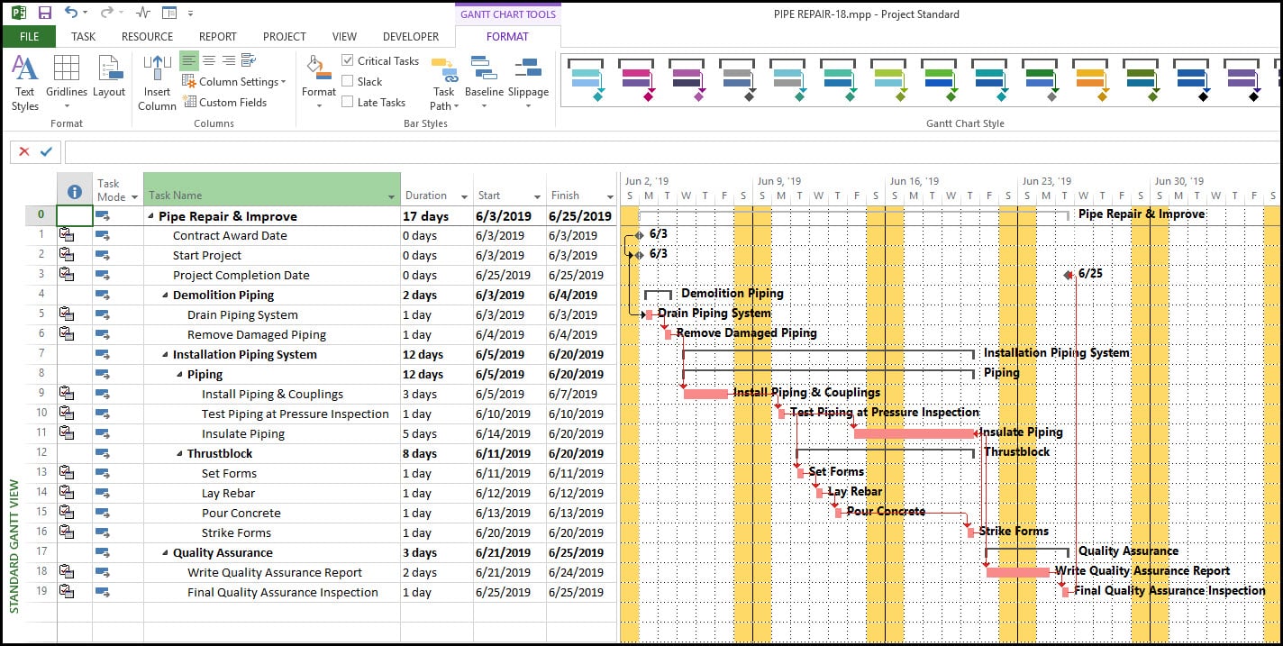
Task: Open the Task Name column filter dropdown
Action: click(x=392, y=196)
